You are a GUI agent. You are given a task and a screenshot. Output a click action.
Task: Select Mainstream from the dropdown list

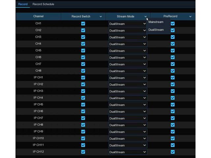point(156,22)
